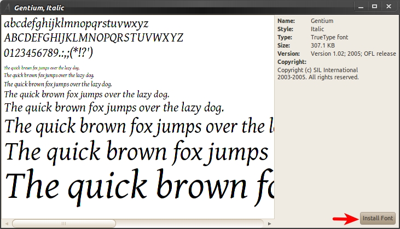Click the uppercase alphabet sample line
Screen dimensions: 400x229
pos(94,38)
